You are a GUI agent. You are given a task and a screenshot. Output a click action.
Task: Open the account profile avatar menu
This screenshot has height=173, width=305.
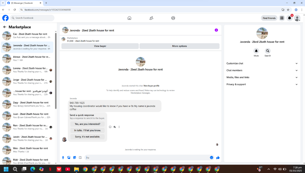click(x=297, y=18)
